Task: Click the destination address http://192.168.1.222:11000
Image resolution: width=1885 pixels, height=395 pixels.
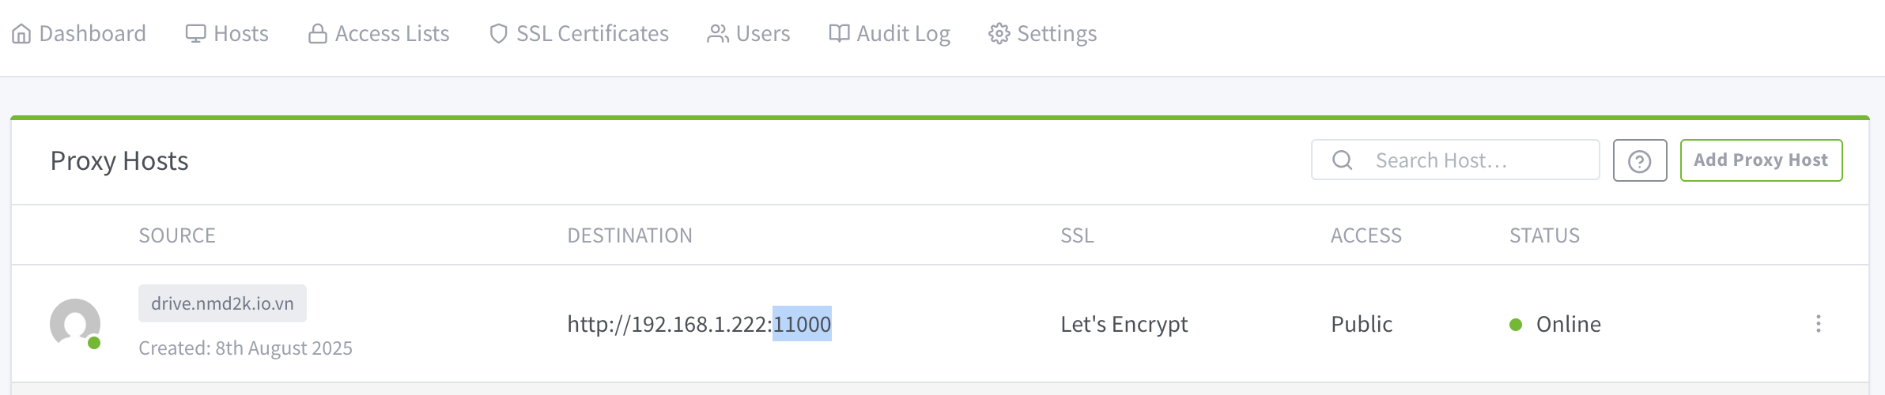Action: coord(699,324)
